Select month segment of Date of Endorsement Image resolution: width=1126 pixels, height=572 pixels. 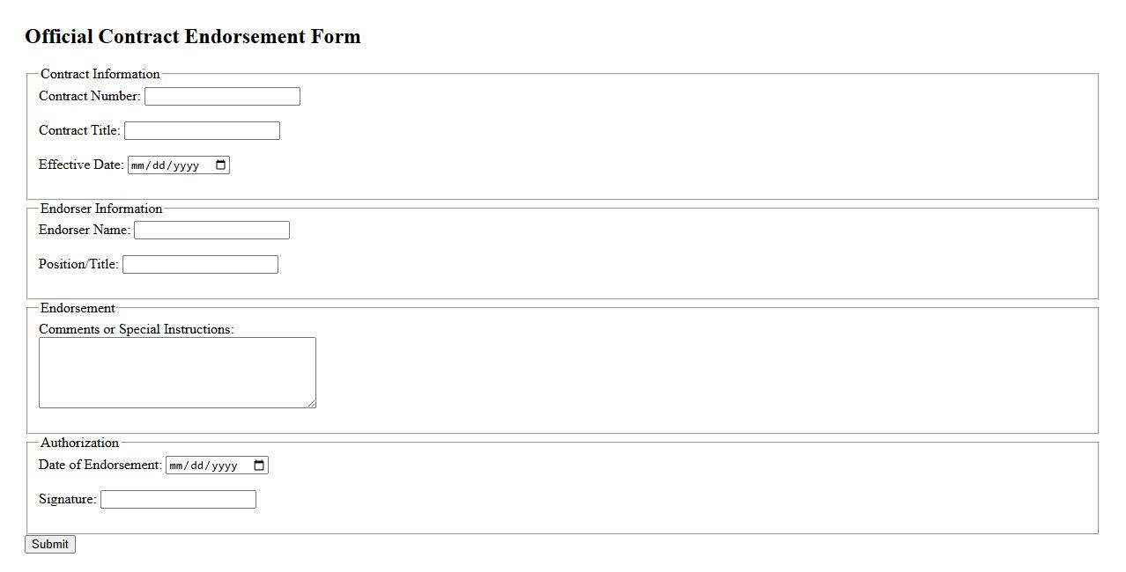[177, 466]
